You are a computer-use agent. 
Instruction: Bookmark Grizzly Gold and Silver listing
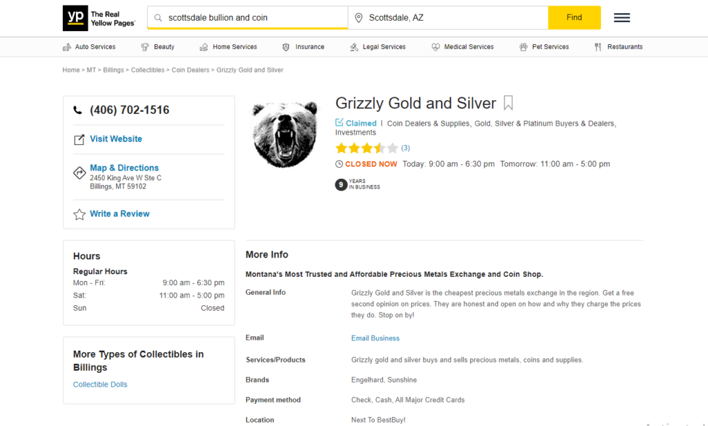[508, 103]
